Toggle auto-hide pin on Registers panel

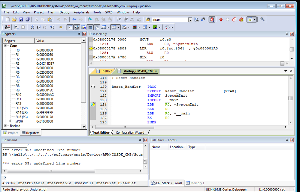(79, 34)
